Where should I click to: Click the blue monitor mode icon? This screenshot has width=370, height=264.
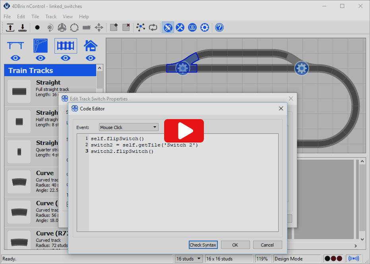pos(192,27)
